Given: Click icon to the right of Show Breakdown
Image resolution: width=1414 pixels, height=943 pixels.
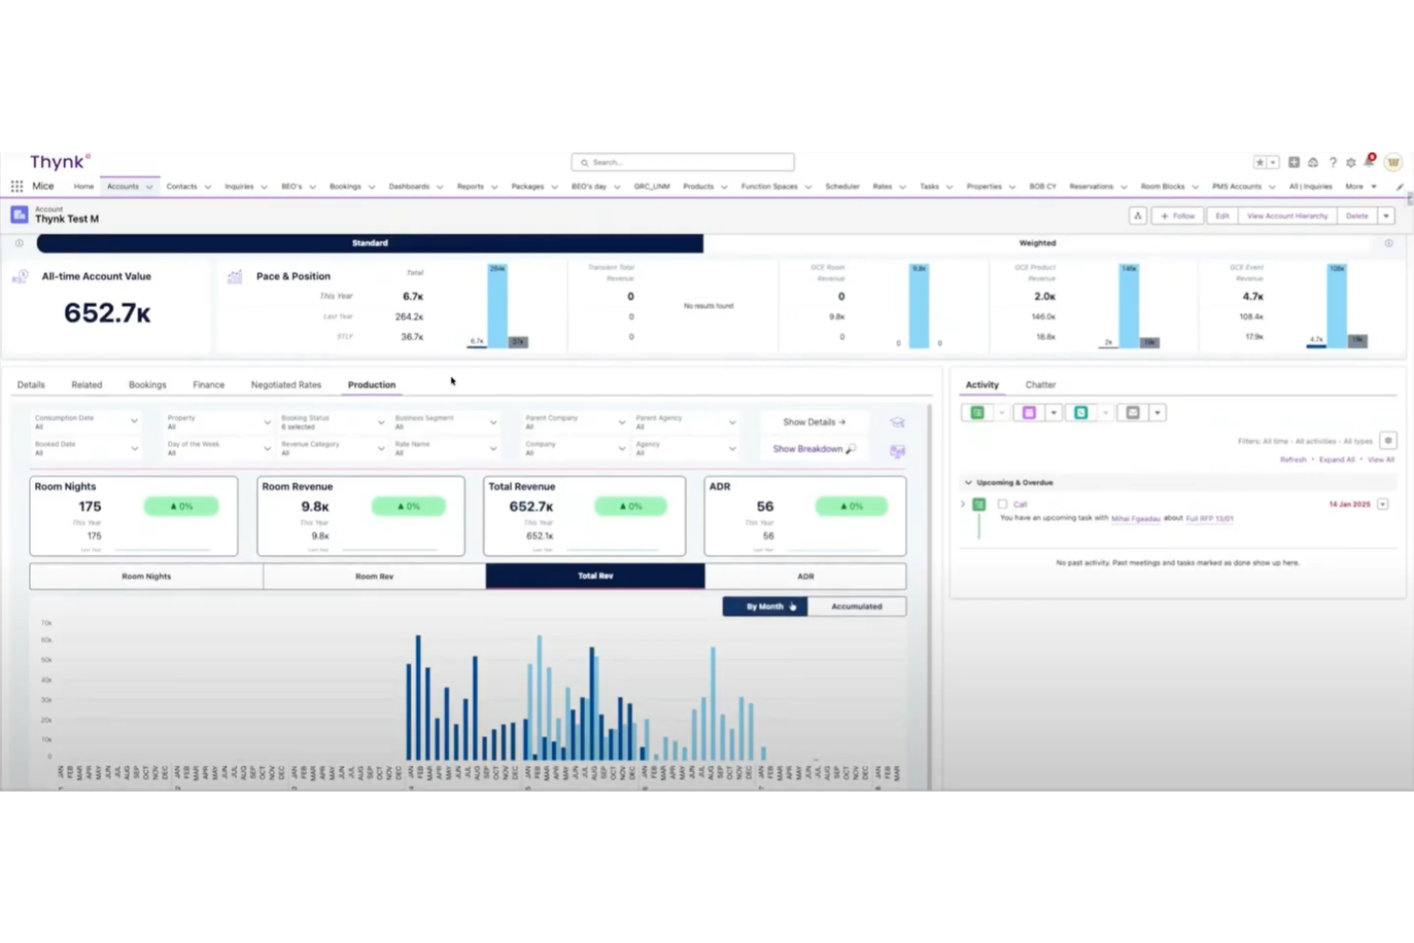Looking at the screenshot, I should [897, 450].
